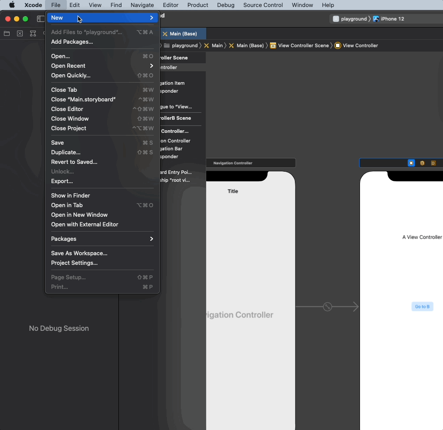Expand the Open Recent submenu
This screenshot has height=430, width=443.
(x=102, y=66)
